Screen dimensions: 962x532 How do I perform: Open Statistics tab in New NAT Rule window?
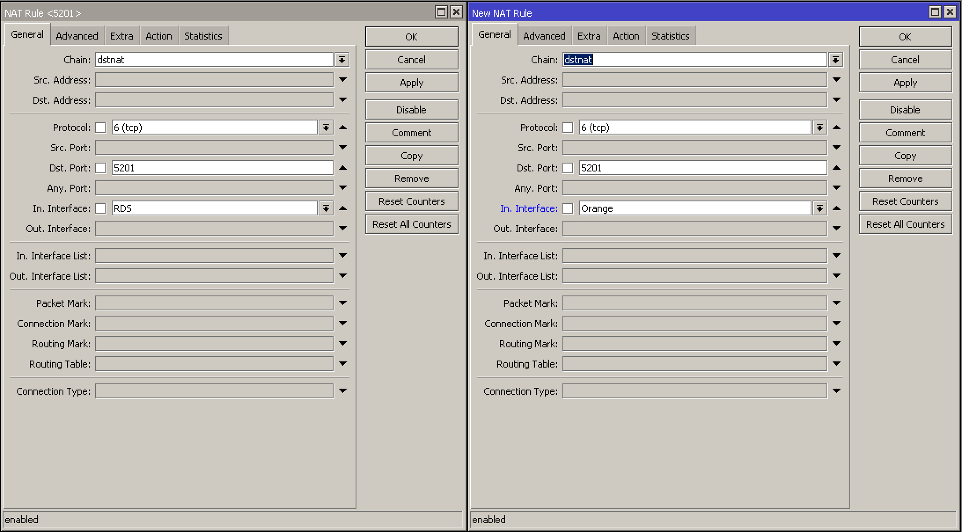pyautogui.click(x=671, y=36)
